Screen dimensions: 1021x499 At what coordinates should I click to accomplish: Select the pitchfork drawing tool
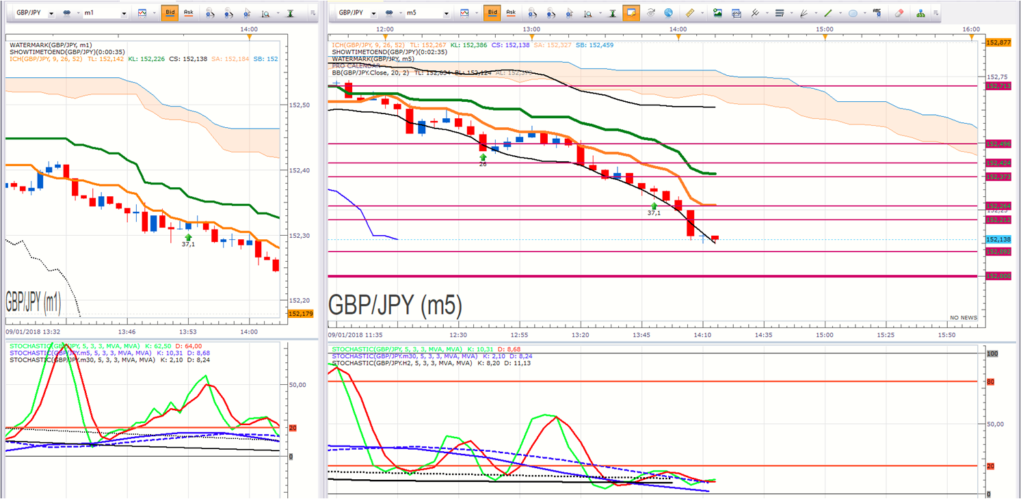[x=755, y=13]
